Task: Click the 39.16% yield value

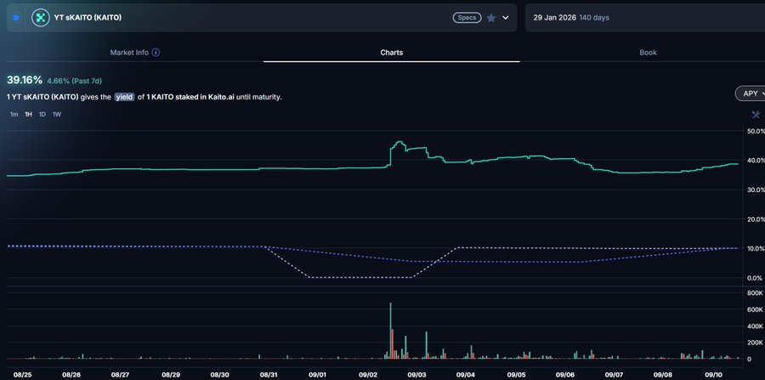Action: 25,80
